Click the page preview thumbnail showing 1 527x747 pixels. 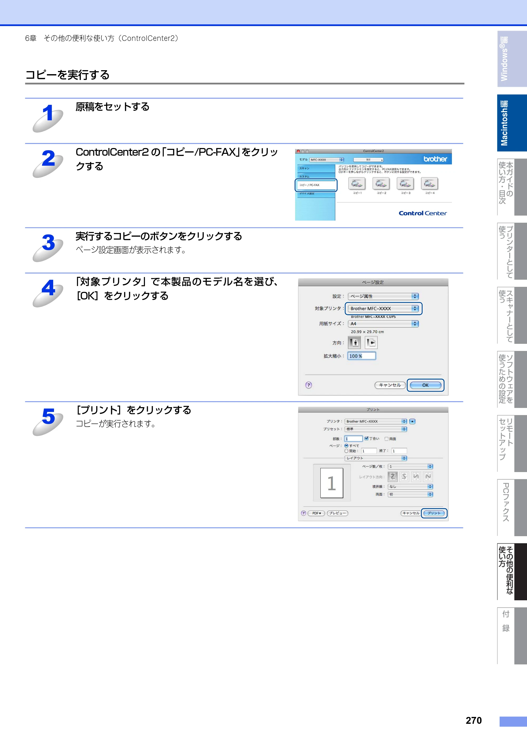pyautogui.click(x=332, y=483)
